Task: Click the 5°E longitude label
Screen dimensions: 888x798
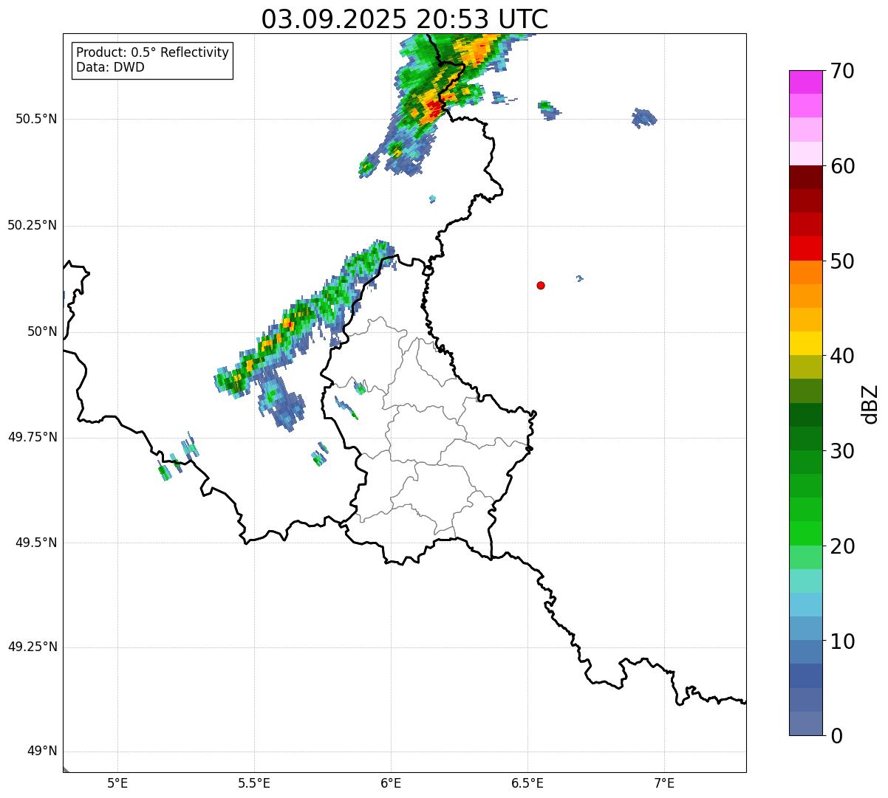Action: point(117,782)
